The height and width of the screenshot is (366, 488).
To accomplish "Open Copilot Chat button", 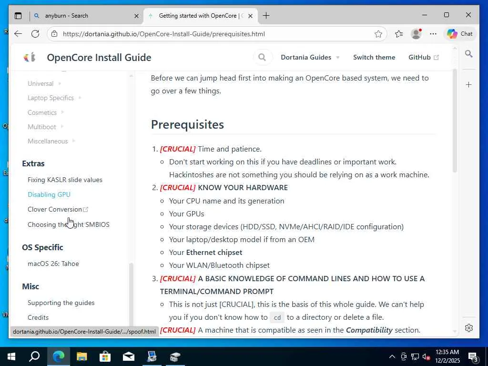I will pos(459,34).
